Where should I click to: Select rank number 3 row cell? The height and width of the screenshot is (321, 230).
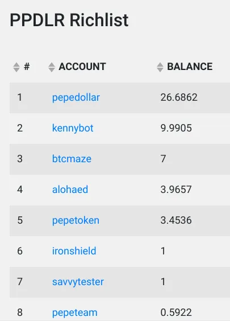pyautogui.click(x=20, y=159)
